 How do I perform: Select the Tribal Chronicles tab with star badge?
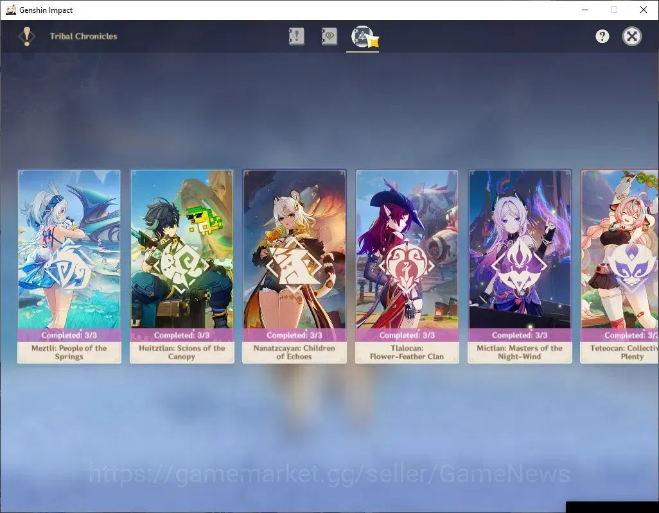[364, 37]
